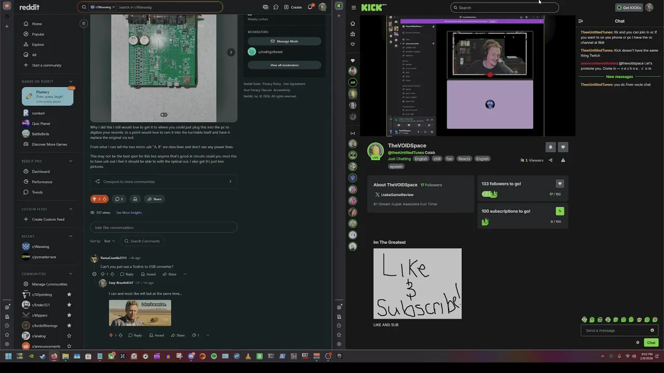
Task: Send message with green Chat button
Action: pos(651,342)
